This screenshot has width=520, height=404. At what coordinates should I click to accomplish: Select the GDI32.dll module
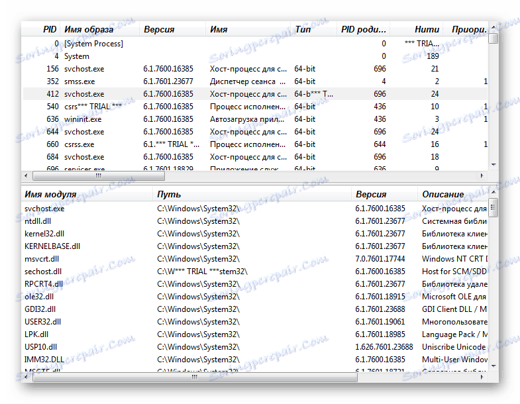(x=254, y=309)
